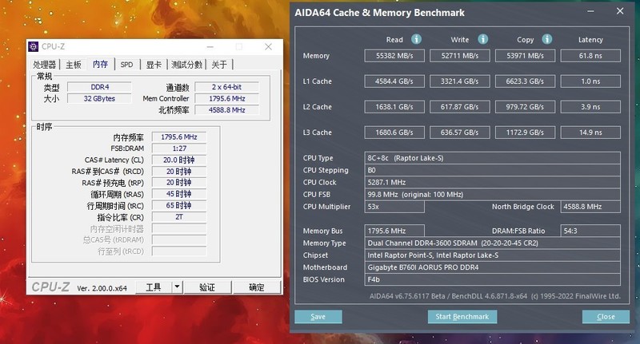This screenshot has width=640, height=344.
Task: Click the 内存频率 field showing 1795.6 MHz
Action: coord(179,137)
